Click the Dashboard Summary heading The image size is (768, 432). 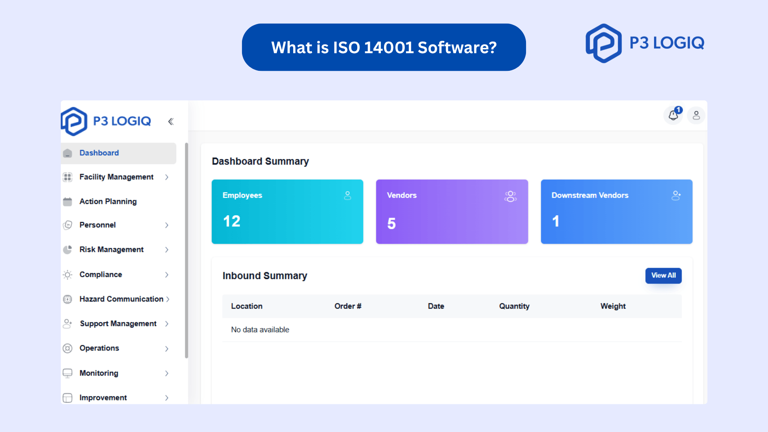coord(260,162)
